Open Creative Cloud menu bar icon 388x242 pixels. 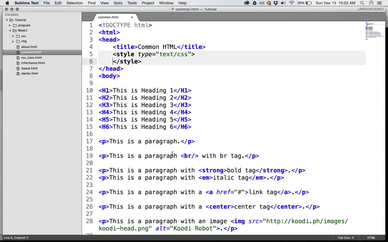(247, 3)
